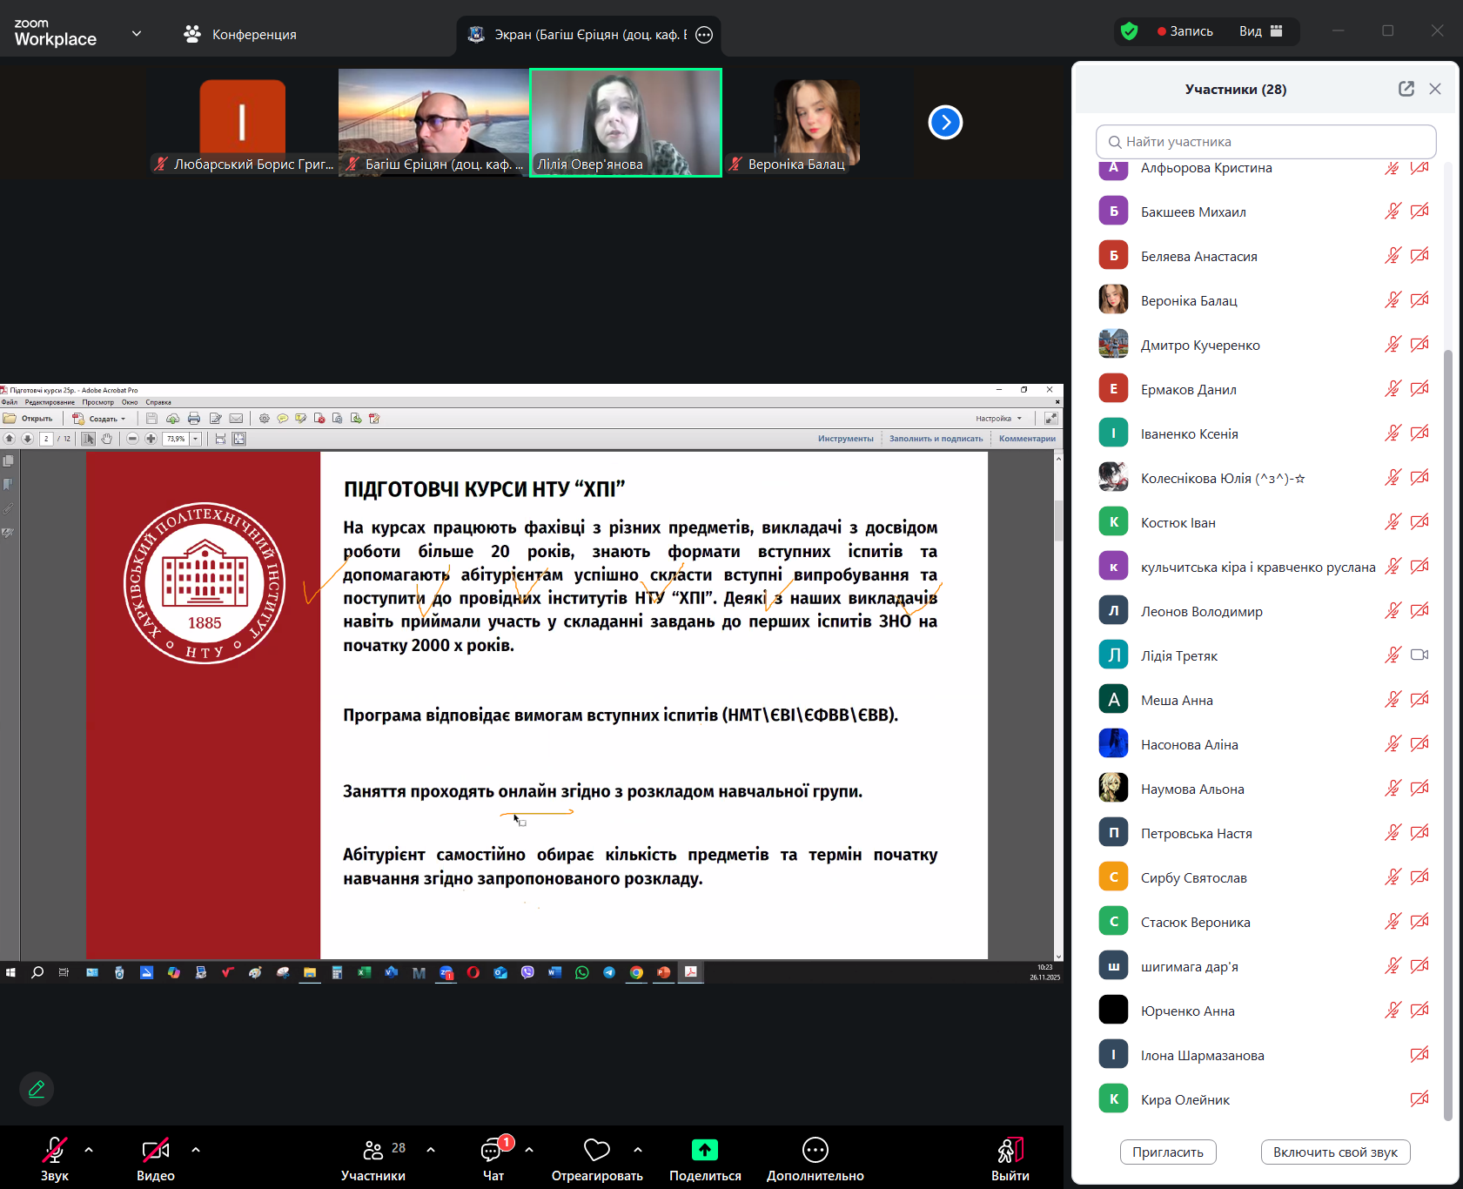1463x1189 pixels.
Task: Open zoom percentage dropdown arrow
Action: point(196,439)
